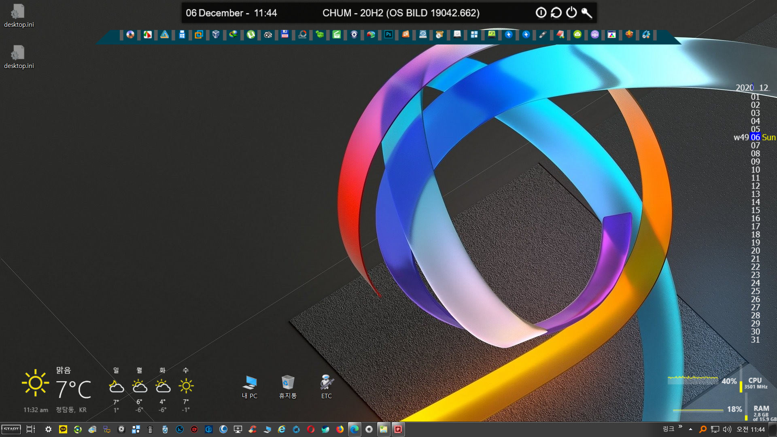Open the colored triangle window icon in dock
777x437 pixels.
(x=611, y=34)
